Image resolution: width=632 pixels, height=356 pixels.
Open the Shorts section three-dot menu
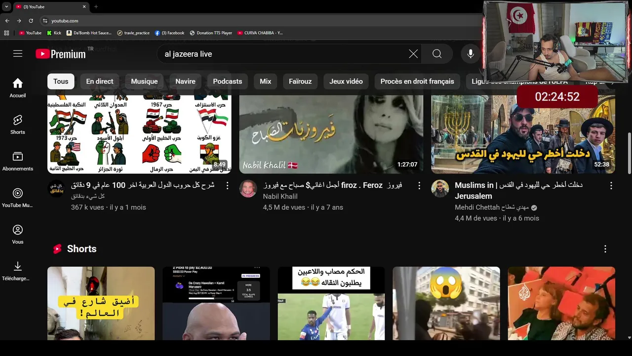click(x=605, y=249)
